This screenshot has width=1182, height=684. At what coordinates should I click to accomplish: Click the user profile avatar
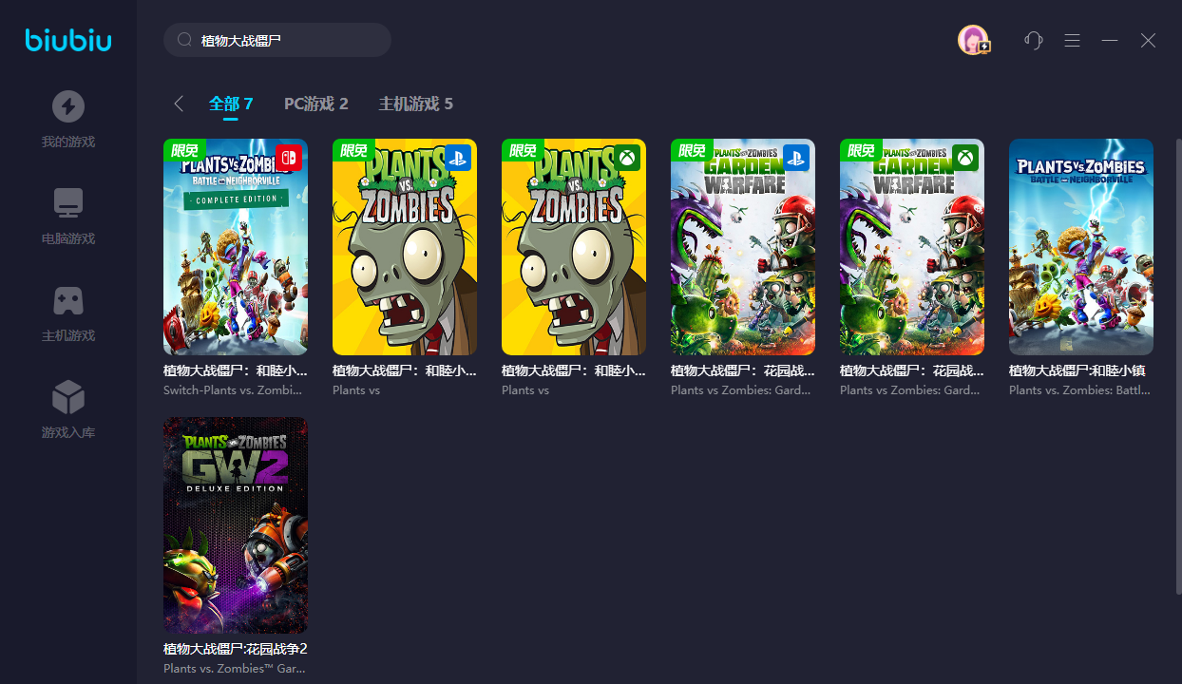coord(973,40)
